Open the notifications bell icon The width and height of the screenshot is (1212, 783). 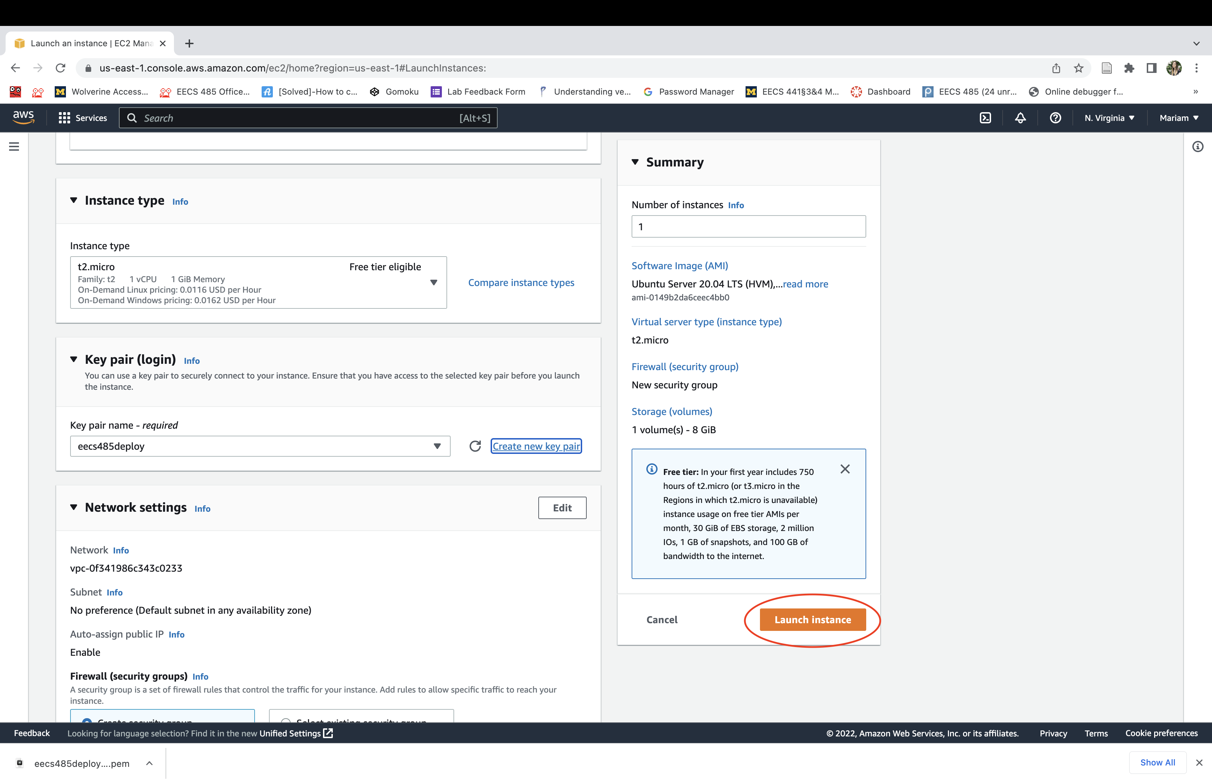point(1020,118)
